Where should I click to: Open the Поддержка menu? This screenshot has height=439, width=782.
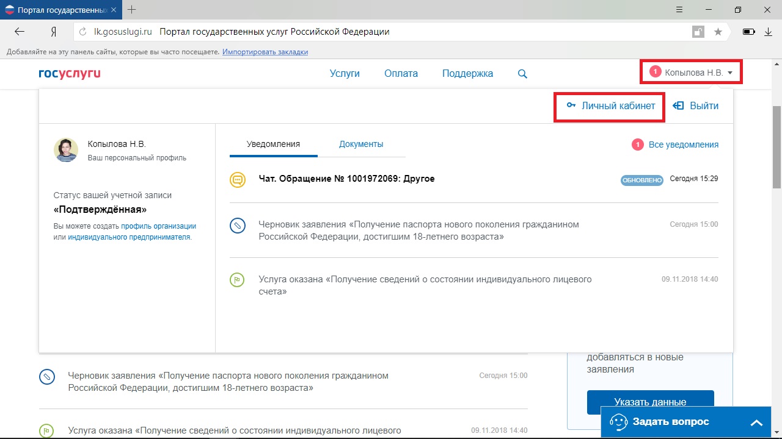coord(467,74)
